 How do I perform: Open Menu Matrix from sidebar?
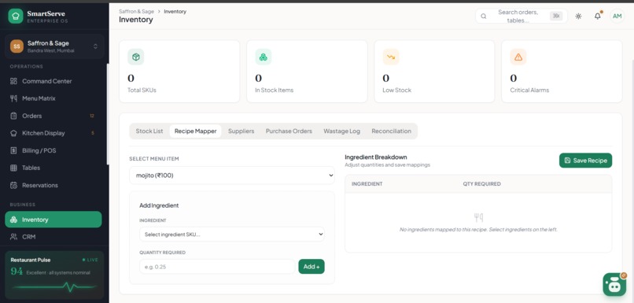pyautogui.click(x=53, y=98)
